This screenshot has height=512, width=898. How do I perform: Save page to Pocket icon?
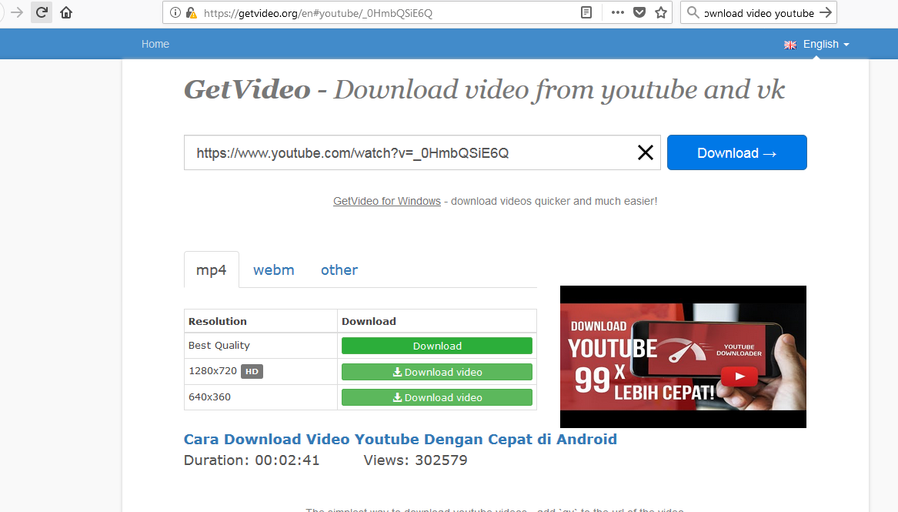pyautogui.click(x=639, y=12)
